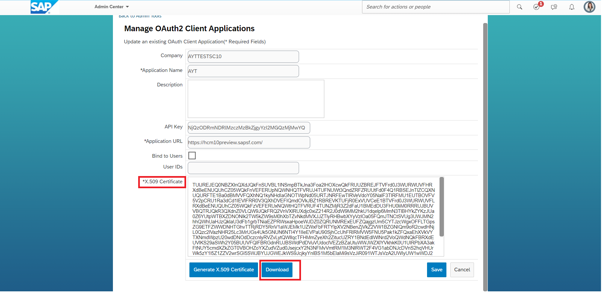Click the API Key label
Screen dimensions: 602x293
tap(173, 127)
